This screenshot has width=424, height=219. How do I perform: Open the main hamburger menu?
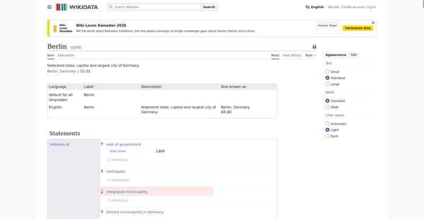click(x=49, y=7)
